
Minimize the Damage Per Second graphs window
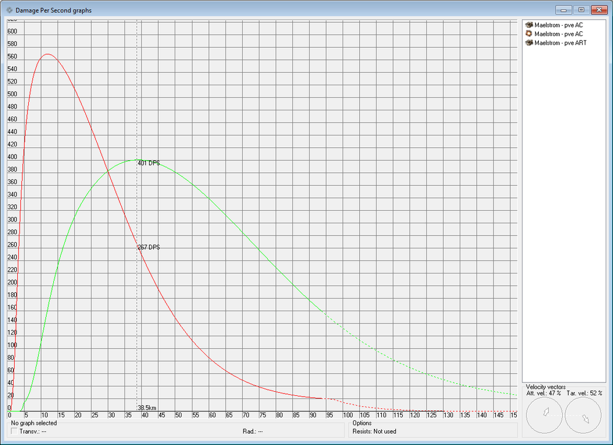coord(564,10)
